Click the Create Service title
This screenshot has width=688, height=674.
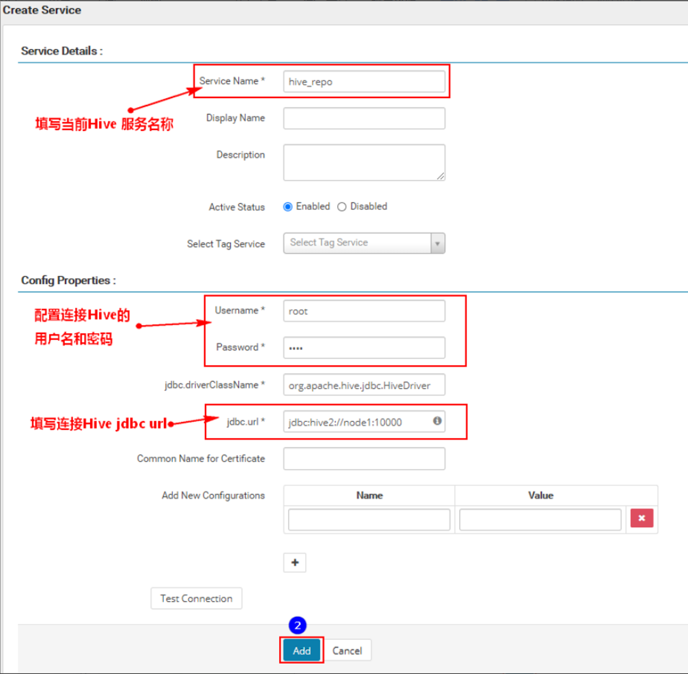tap(42, 10)
